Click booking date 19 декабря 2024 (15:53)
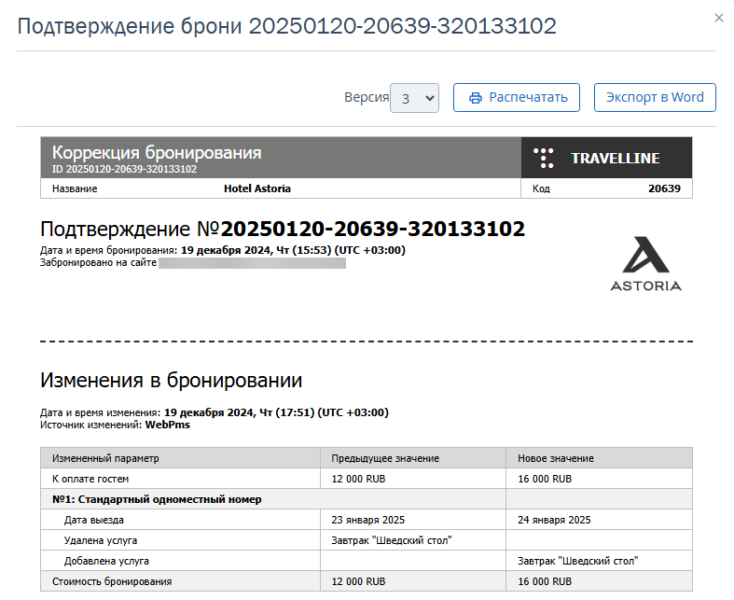The image size is (734, 600). (x=293, y=250)
